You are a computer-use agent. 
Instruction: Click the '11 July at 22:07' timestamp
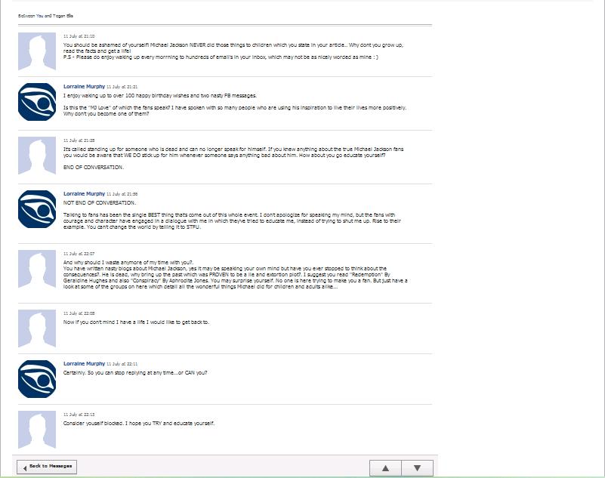[79, 254]
